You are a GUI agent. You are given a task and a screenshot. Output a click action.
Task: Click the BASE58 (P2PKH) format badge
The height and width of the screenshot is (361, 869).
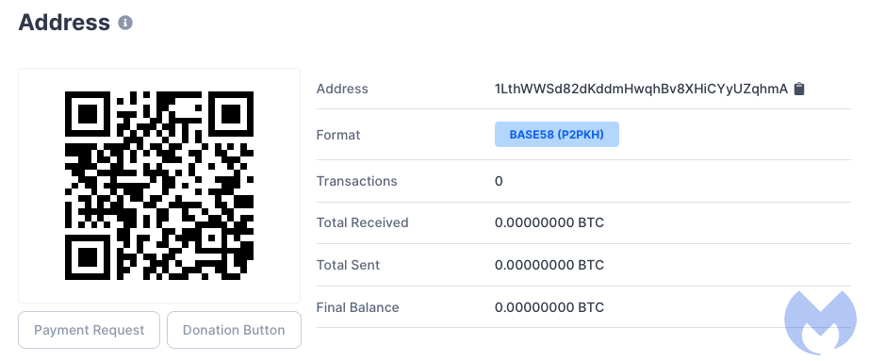pyautogui.click(x=556, y=135)
